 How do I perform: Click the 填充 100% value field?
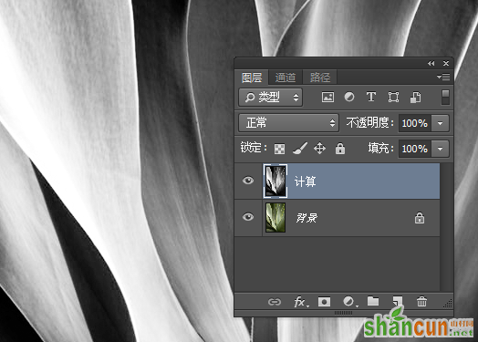pos(414,149)
